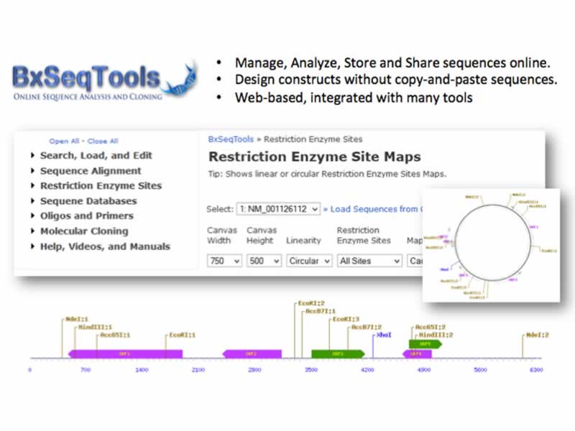The height and width of the screenshot is (431, 575).
Task: Click the NdeI:1 site label
Action: coord(75,318)
